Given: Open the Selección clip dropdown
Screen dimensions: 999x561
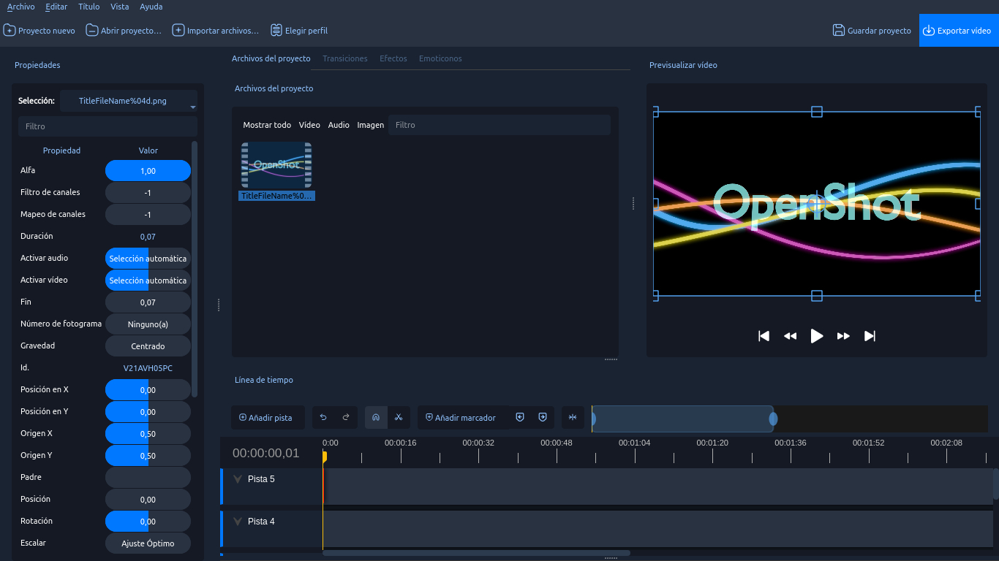Looking at the screenshot, I should (x=129, y=101).
